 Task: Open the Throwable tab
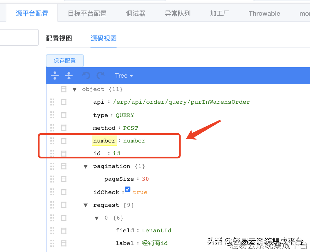264,13
